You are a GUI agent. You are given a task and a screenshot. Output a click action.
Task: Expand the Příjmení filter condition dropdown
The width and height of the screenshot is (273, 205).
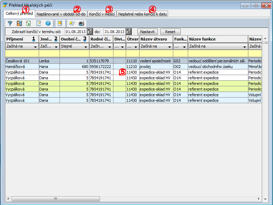pyautogui.click(x=35, y=46)
